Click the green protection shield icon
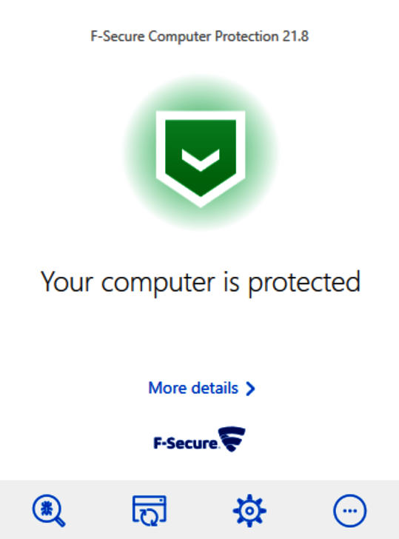This screenshot has width=399, height=539. 201,158
